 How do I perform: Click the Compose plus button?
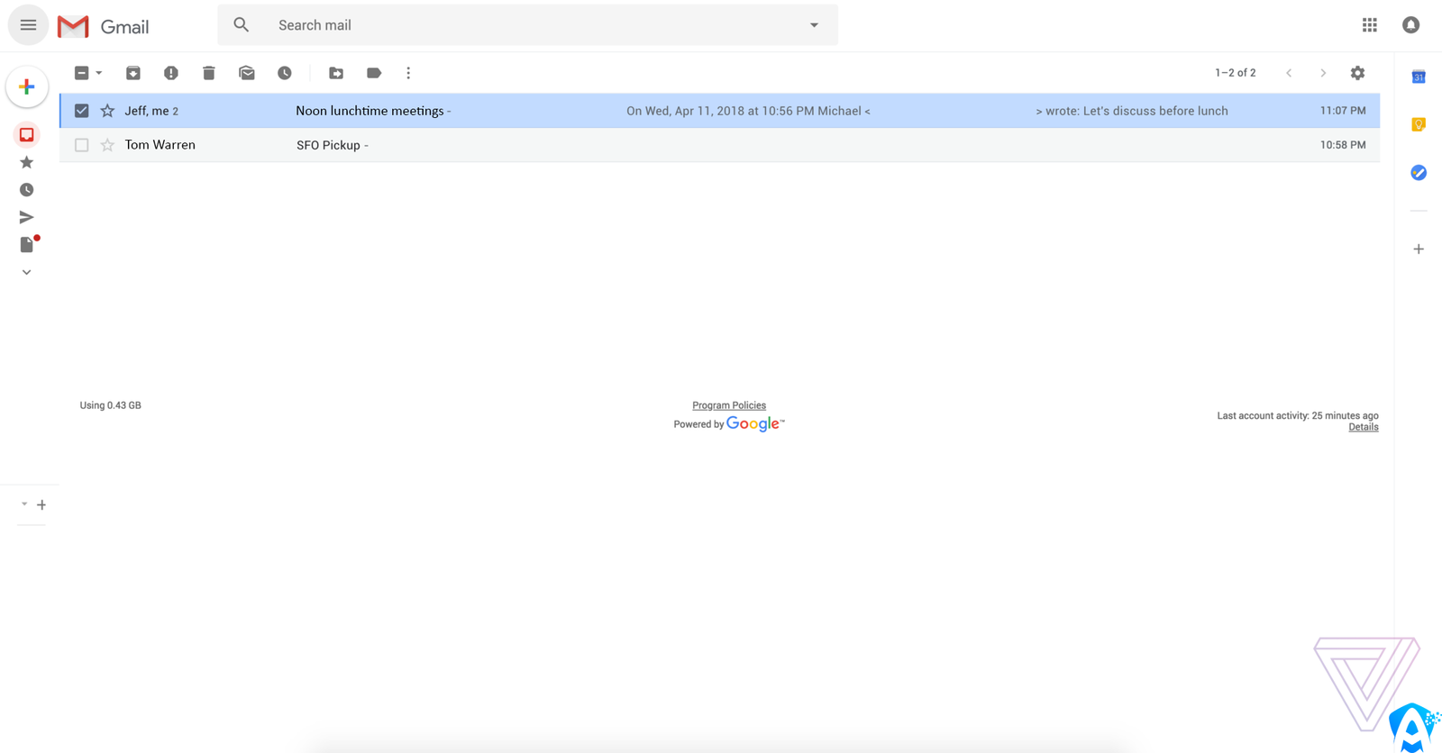tap(27, 86)
